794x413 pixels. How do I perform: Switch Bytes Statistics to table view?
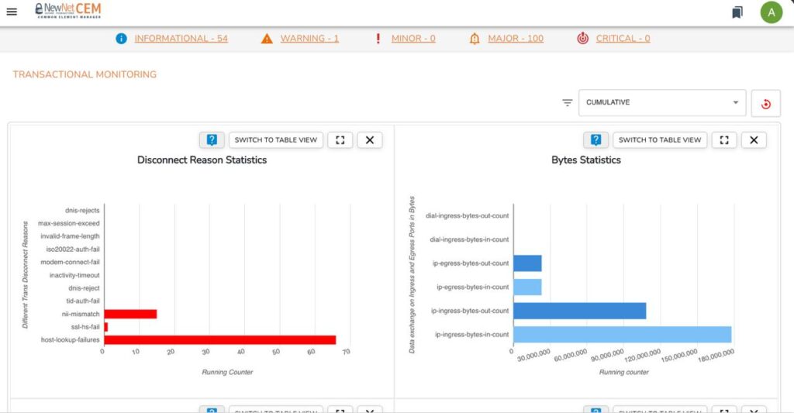coord(660,140)
